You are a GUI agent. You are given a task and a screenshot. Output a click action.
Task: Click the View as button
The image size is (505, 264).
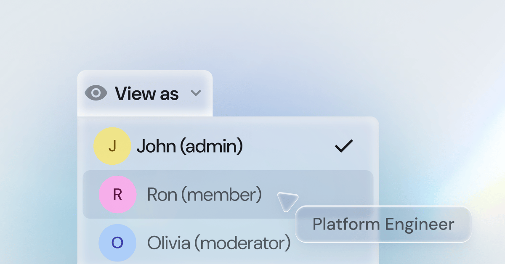145,93
